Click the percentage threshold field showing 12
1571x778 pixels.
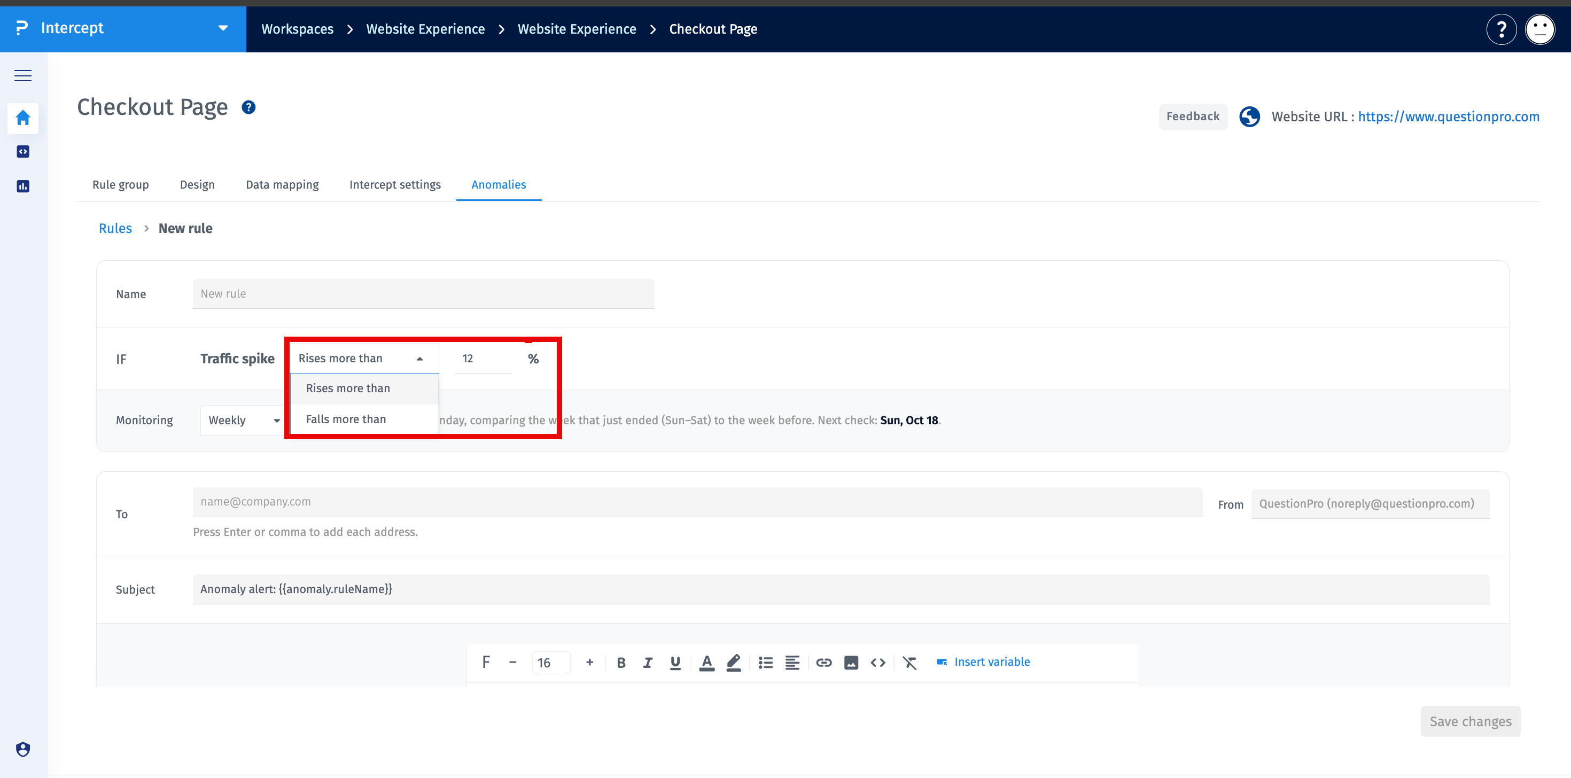click(x=483, y=359)
